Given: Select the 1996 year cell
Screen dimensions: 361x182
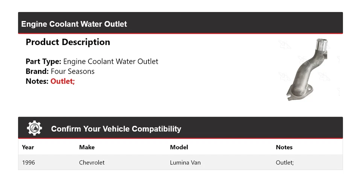Looking at the screenshot, I should pyautogui.click(x=29, y=162).
